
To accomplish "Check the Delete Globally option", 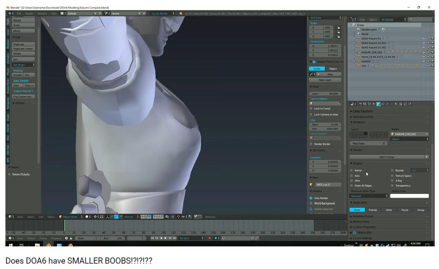I will pyautogui.click(x=10, y=174).
